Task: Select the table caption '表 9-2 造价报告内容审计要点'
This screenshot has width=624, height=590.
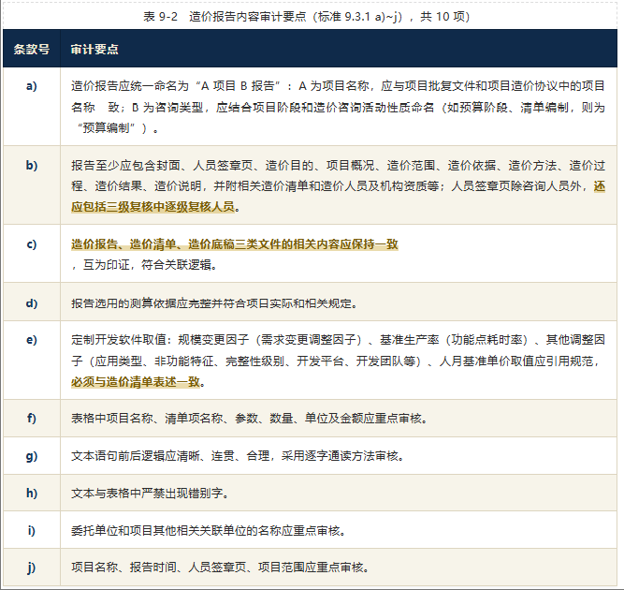Action: [225, 17]
